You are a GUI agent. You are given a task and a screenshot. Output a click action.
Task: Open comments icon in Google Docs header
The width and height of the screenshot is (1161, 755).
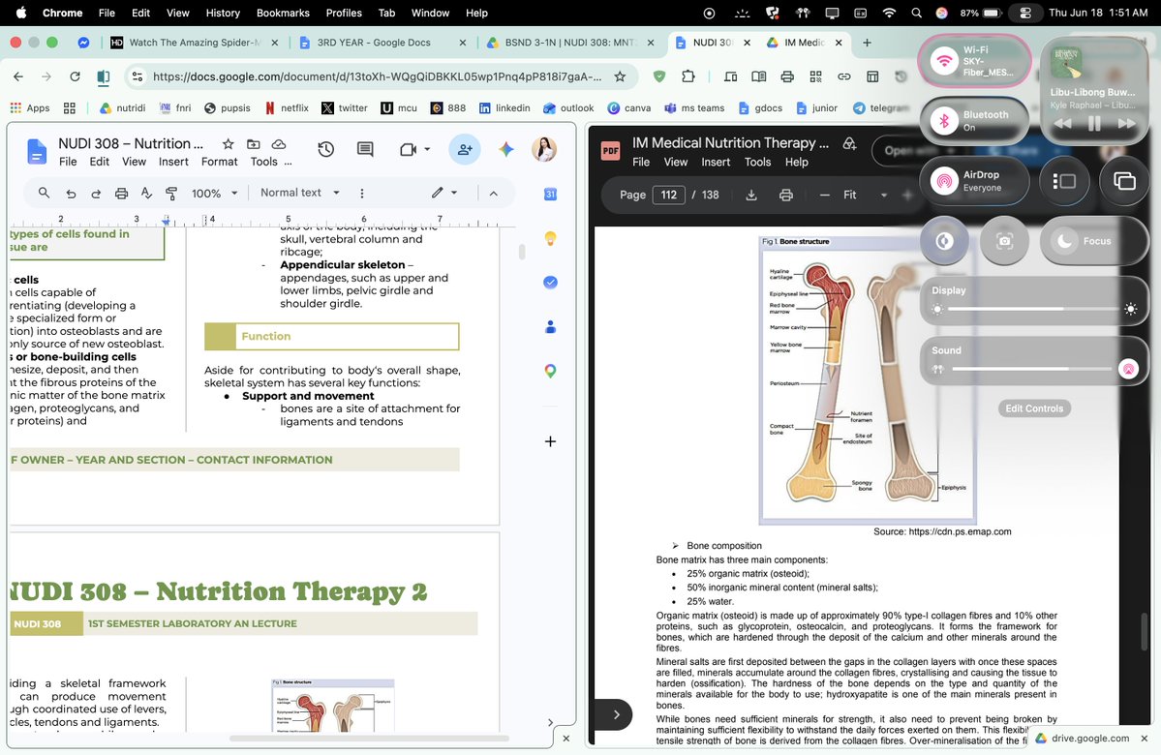(x=365, y=149)
